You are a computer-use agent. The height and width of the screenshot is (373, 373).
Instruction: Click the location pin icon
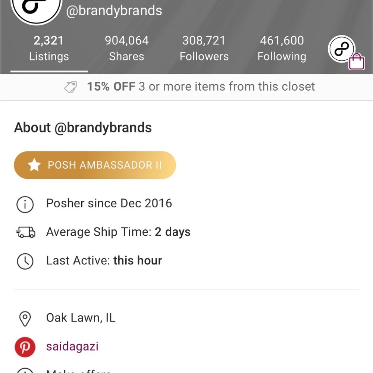coord(25,318)
